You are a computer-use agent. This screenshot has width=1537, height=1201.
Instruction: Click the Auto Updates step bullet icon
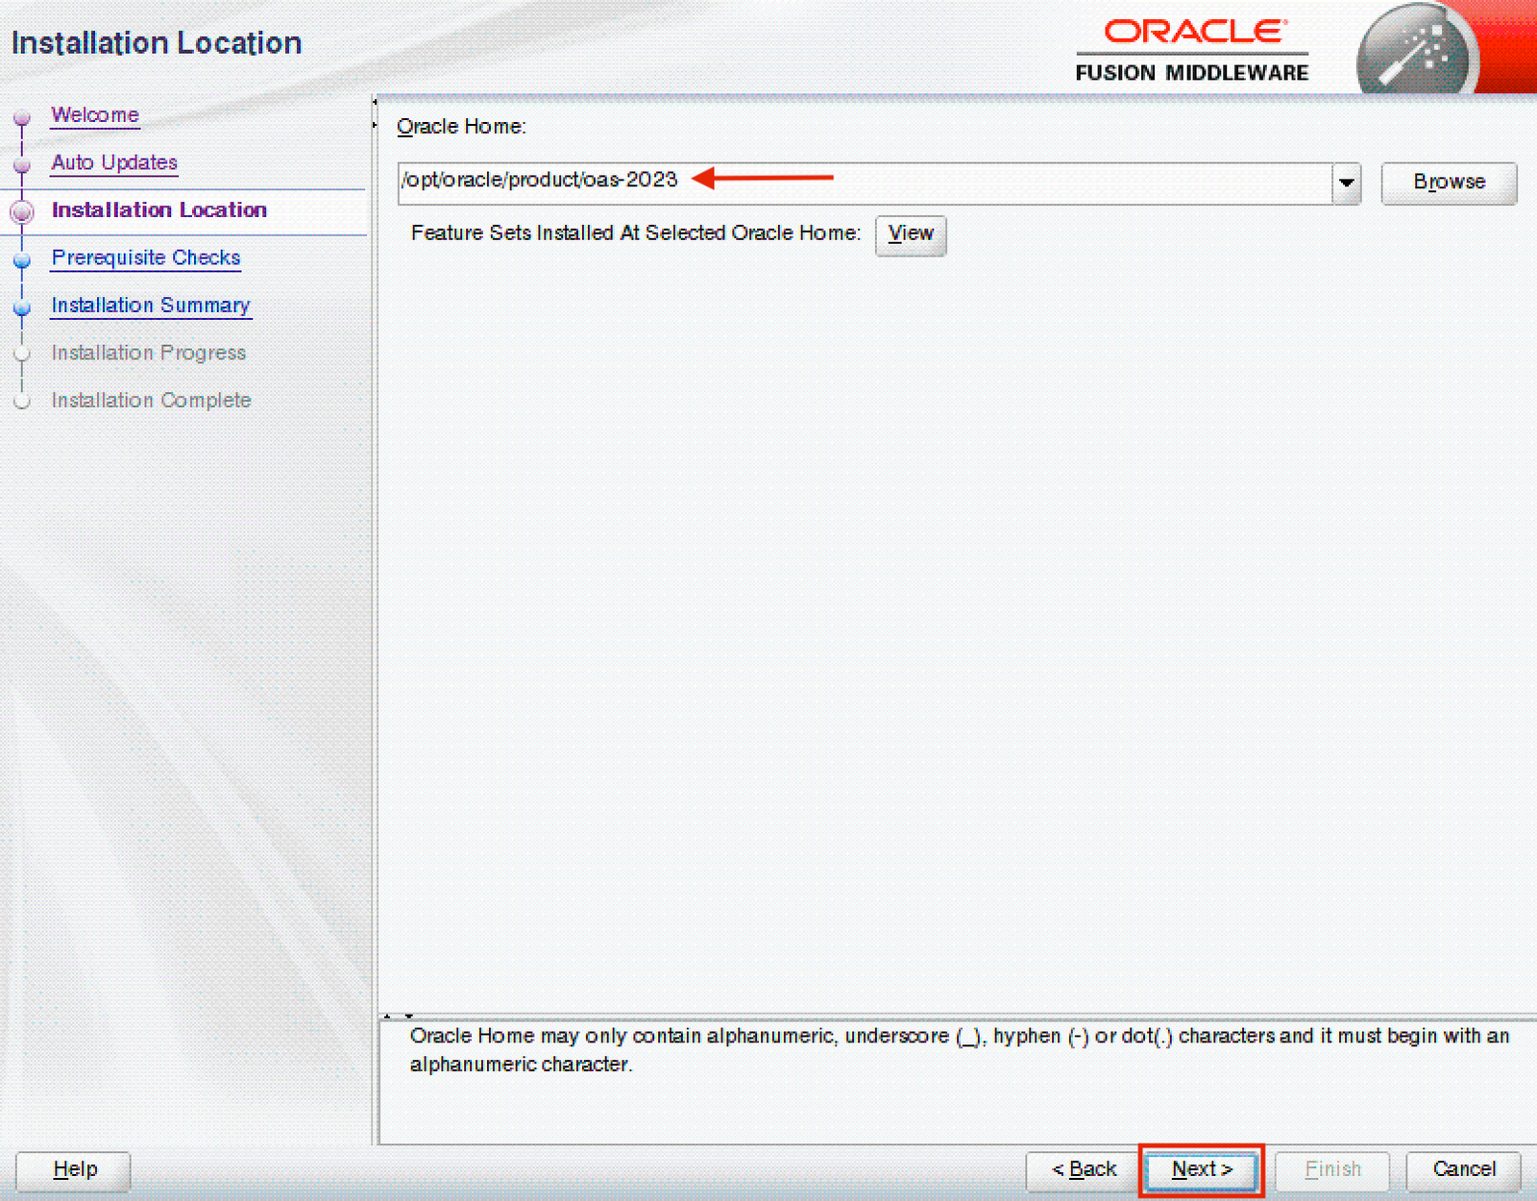pos(22,165)
